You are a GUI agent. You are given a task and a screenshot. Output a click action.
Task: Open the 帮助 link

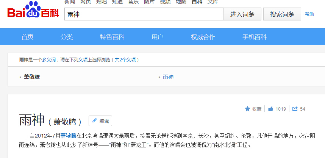point(309,14)
